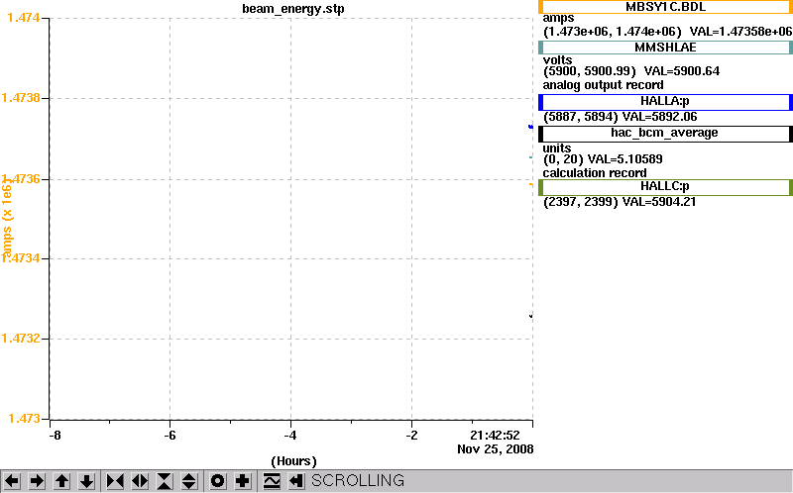The width and height of the screenshot is (793, 493).
Task: Select the MMSHLAE curve legend
Action: (x=665, y=48)
